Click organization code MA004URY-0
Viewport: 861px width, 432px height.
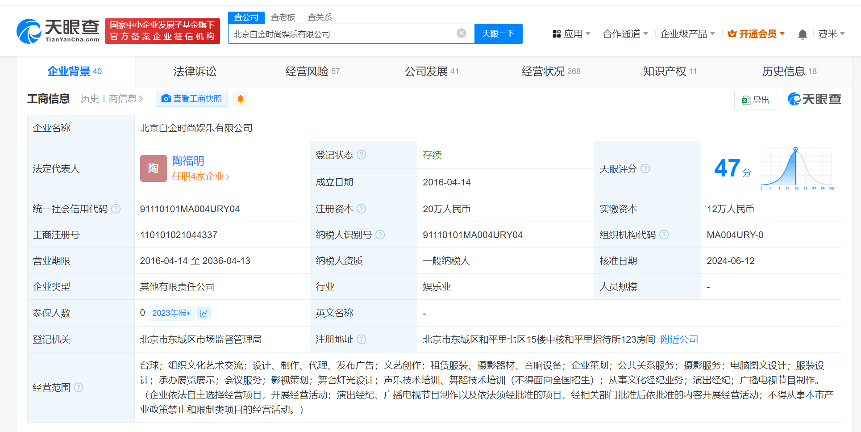coord(735,235)
